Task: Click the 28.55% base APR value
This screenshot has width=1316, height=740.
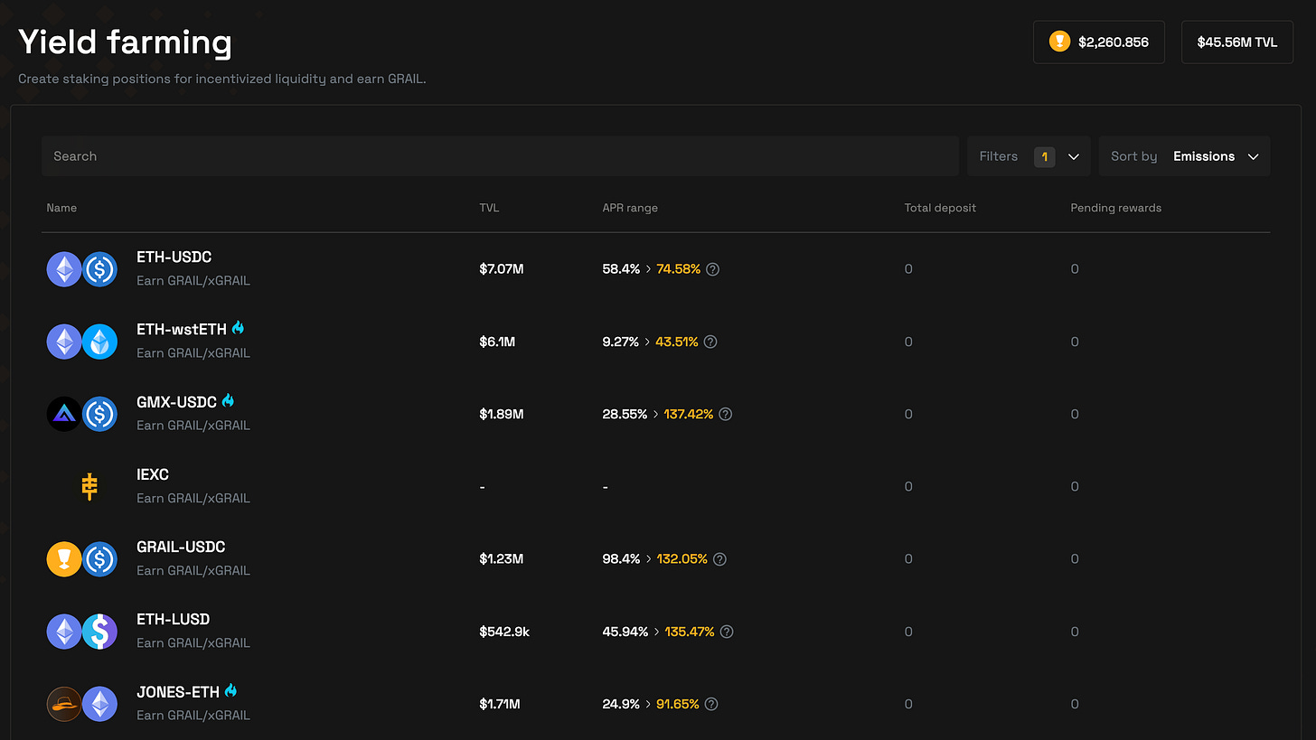Action: coord(625,414)
